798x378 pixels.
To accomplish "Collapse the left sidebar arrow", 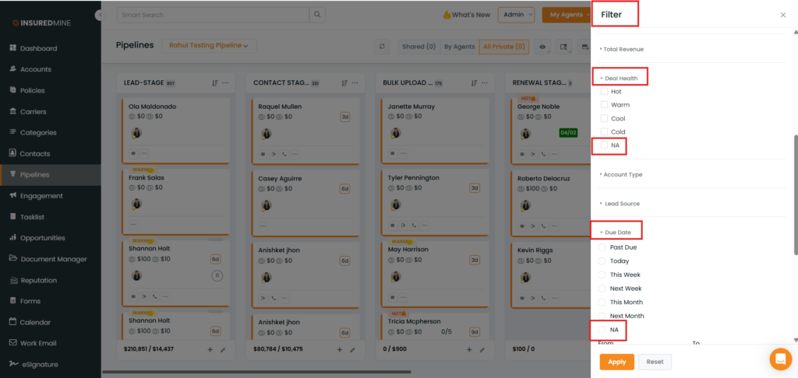I will pos(99,15).
